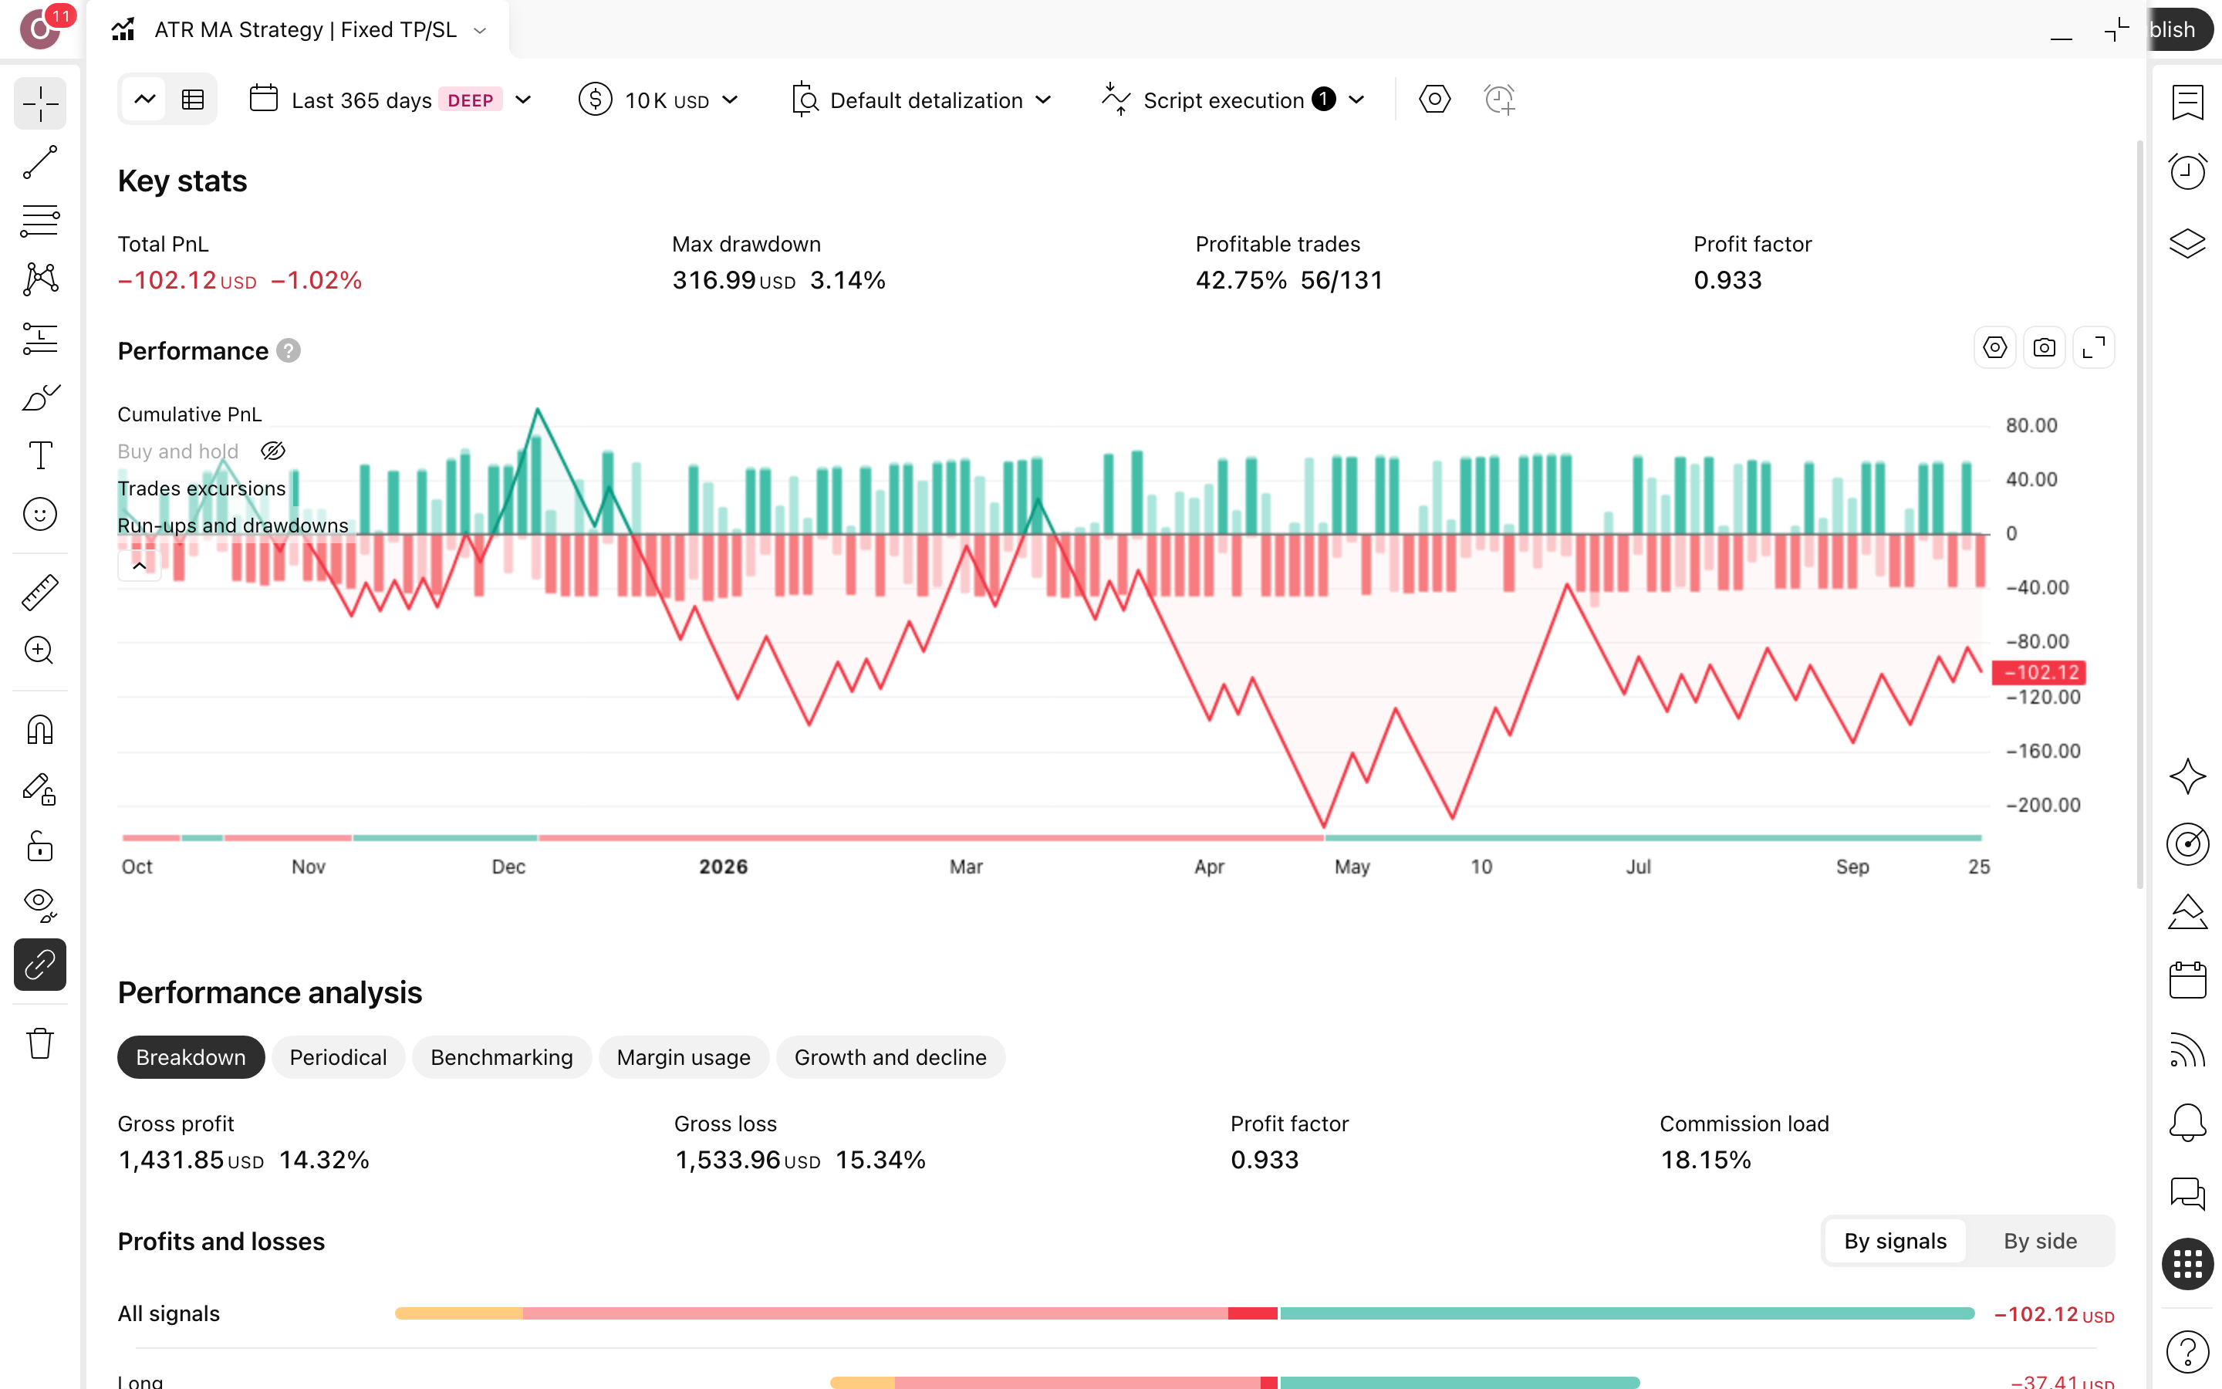Image resolution: width=2222 pixels, height=1389 pixels.
Task: Open the Alerts clock icon panel
Action: 2187,171
